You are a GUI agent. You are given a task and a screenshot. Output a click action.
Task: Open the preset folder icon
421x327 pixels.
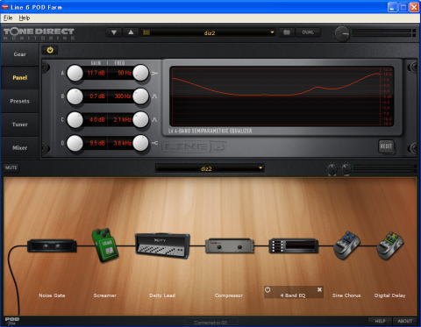pyautogui.click(x=146, y=32)
